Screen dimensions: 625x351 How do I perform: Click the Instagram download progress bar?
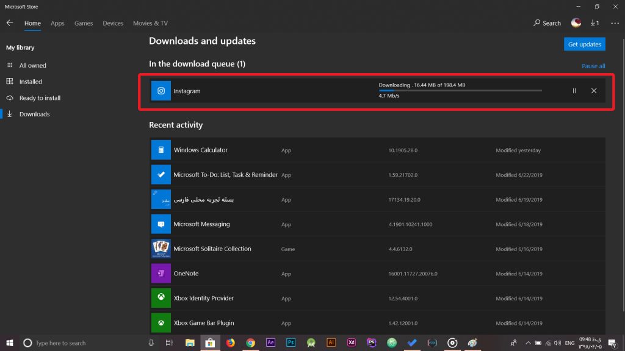pyautogui.click(x=460, y=90)
